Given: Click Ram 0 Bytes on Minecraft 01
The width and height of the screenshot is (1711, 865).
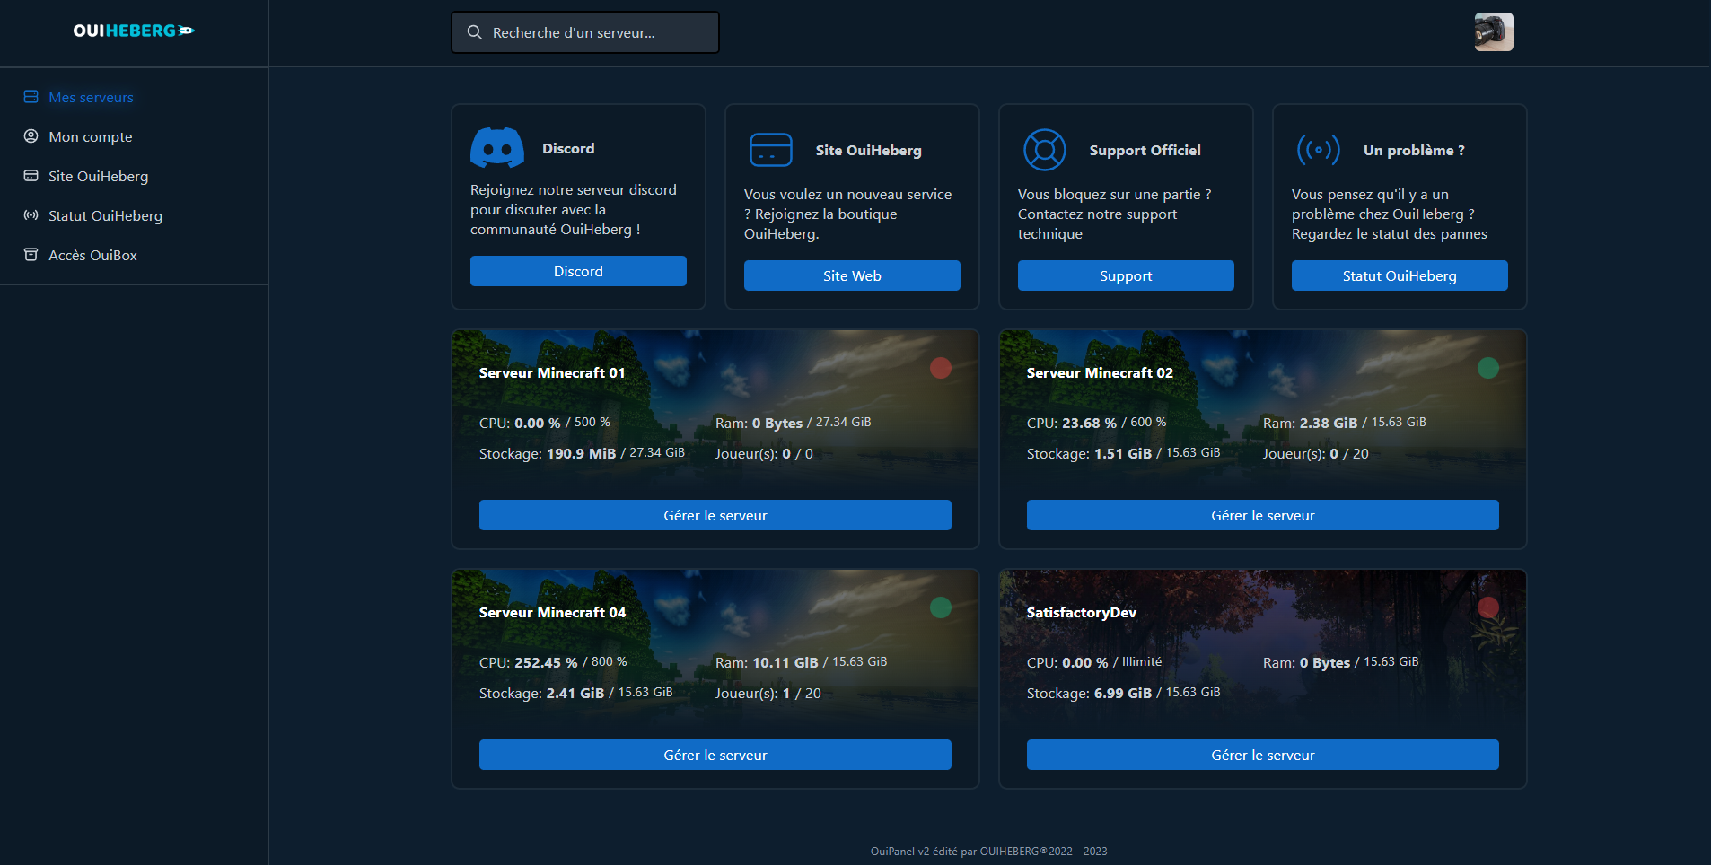Looking at the screenshot, I should (793, 423).
